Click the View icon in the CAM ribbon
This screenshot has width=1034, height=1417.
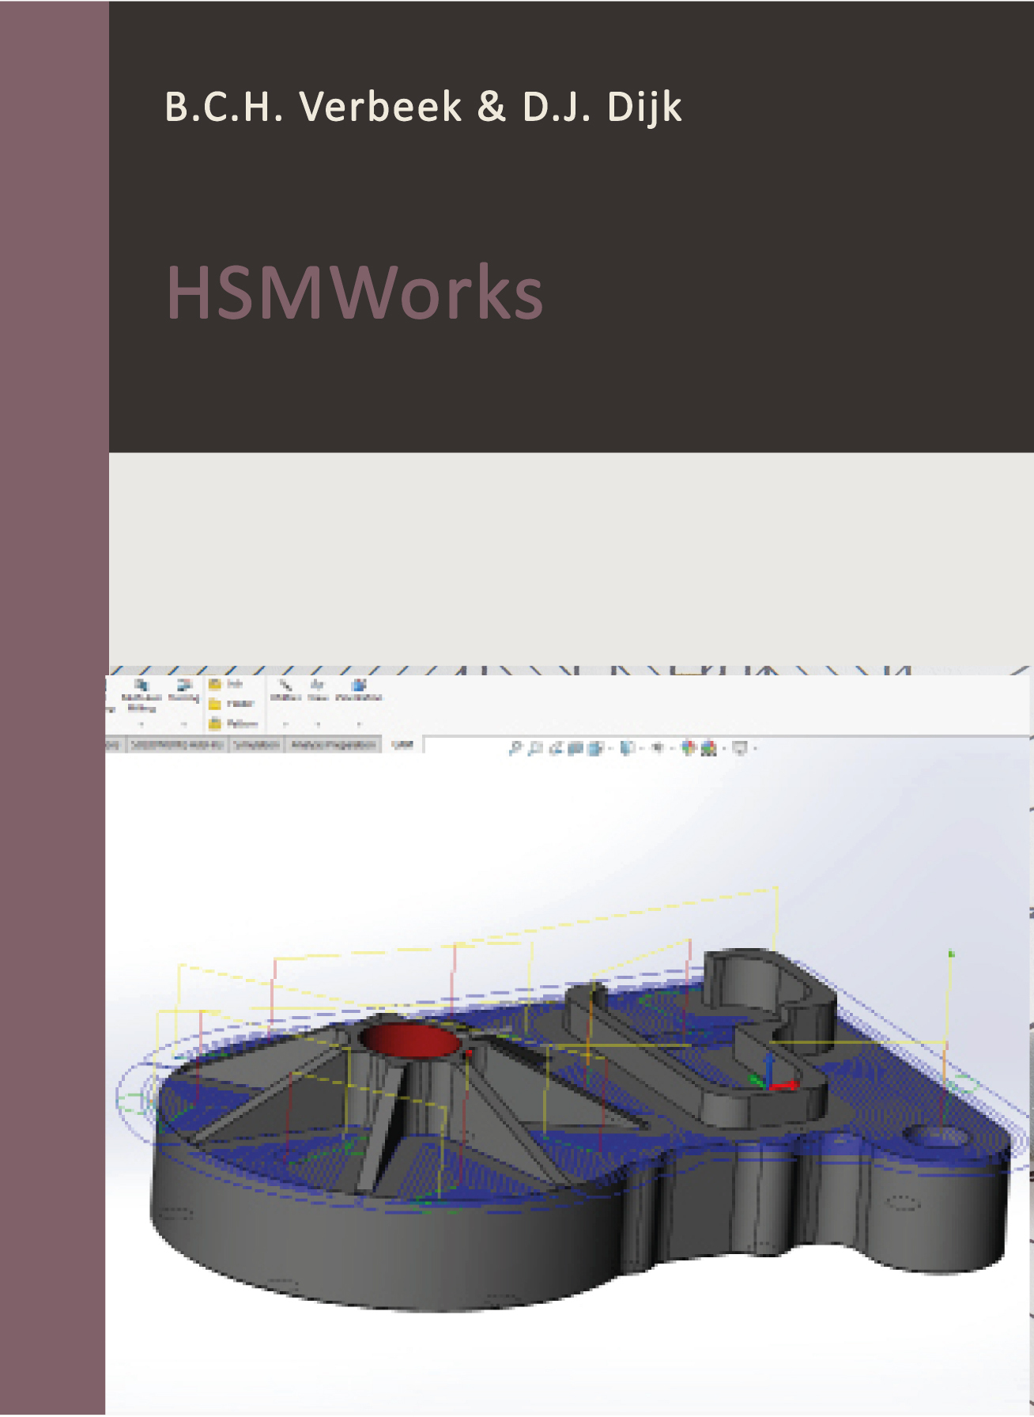click(x=318, y=685)
